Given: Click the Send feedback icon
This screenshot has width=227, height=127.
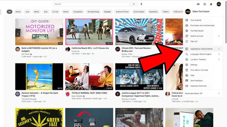Looking at the screenshot, I should tap(187, 81).
